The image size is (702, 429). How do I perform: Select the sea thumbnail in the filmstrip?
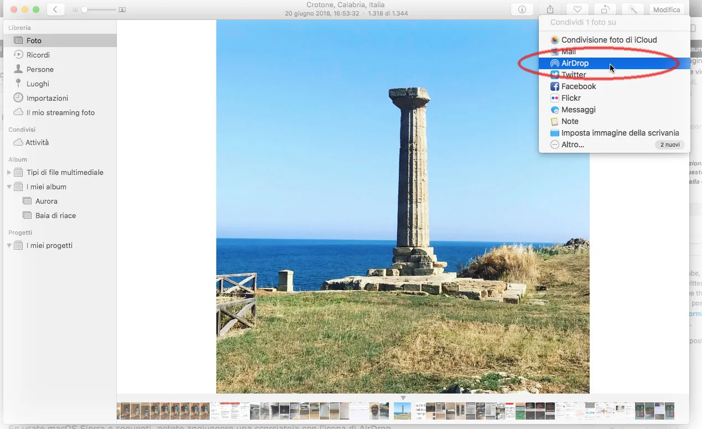[x=402, y=411]
